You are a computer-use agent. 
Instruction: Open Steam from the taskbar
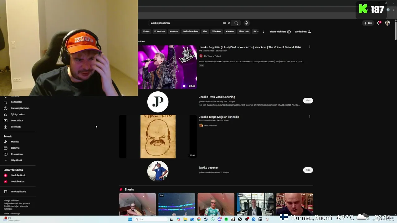(206, 219)
